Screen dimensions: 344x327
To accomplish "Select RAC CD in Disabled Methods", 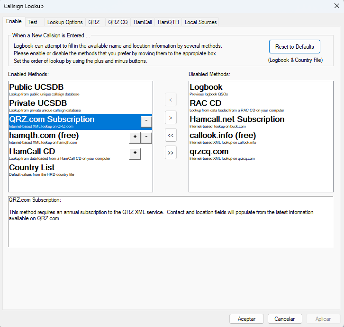I will coord(261,106).
